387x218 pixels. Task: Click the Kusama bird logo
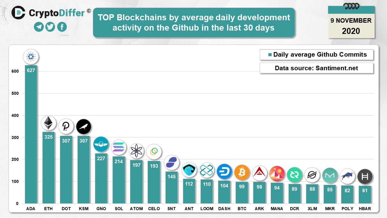pos(83,127)
